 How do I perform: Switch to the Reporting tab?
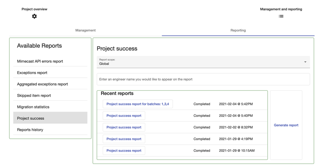pos(238,30)
